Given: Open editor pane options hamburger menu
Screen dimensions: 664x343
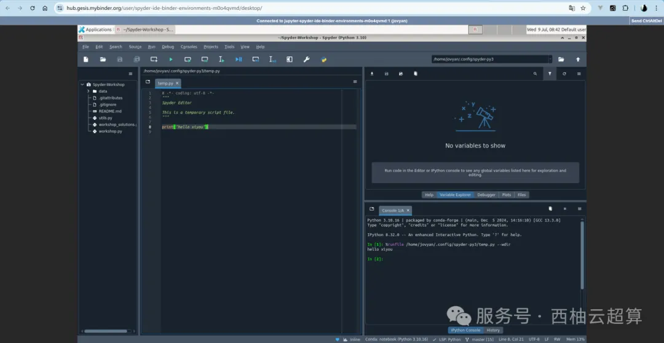Looking at the screenshot, I should [x=355, y=82].
